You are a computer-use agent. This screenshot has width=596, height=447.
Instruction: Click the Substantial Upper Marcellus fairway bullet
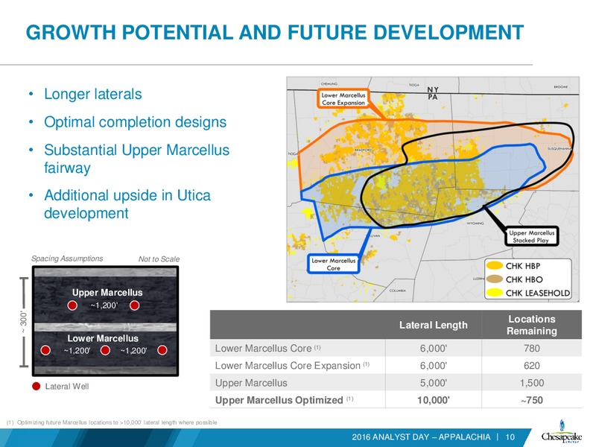tap(136, 159)
